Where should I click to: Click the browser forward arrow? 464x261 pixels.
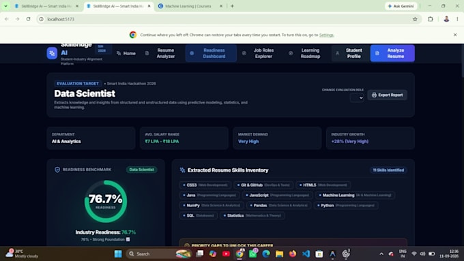18,19
